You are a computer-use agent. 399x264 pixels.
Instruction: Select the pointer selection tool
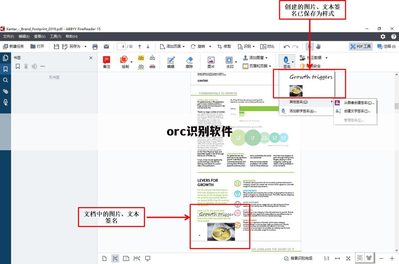click(310, 47)
